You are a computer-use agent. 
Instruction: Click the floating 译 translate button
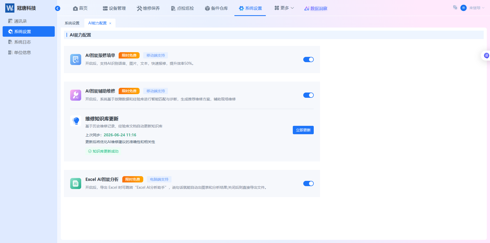coord(486,55)
